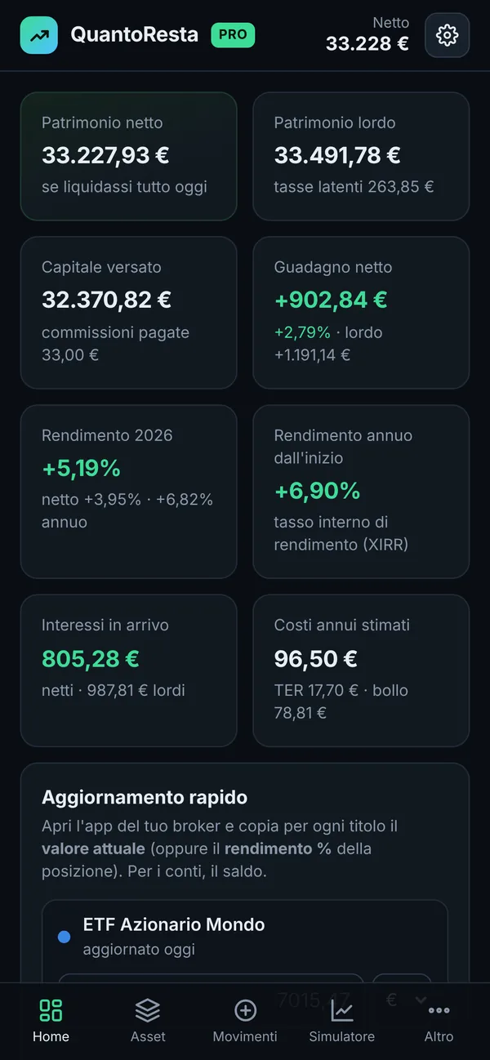Select the Home grid icon
The height and width of the screenshot is (1060, 490).
(51, 1010)
